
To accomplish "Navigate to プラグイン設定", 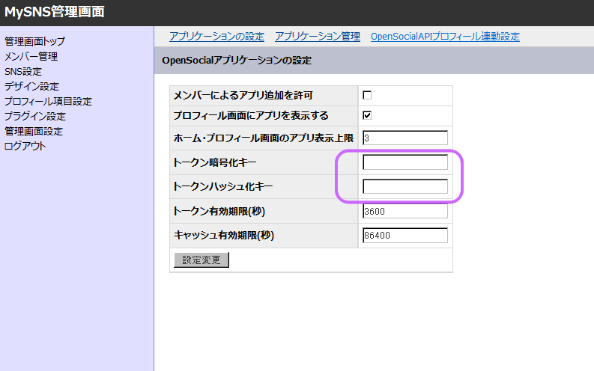I will [34, 116].
